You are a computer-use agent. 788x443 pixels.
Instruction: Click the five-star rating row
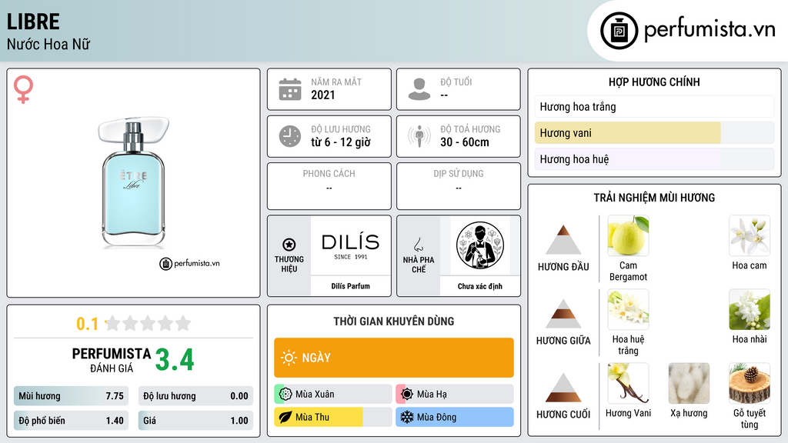tap(149, 323)
